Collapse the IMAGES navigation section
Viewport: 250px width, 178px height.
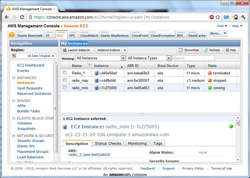click(14, 101)
